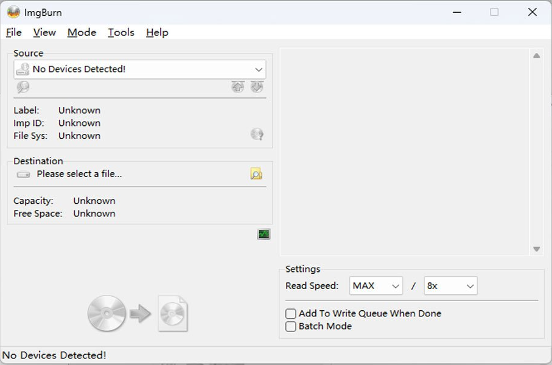
Task: Click the Capacity Unknown value
Action: [94, 201]
